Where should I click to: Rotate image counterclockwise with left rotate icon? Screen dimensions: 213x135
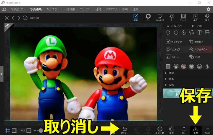click(x=168, y=32)
